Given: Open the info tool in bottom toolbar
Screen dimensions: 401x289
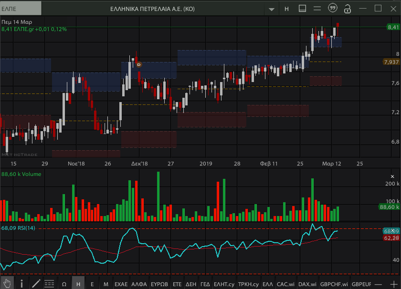Looking at the screenshot, I should [x=22, y=284].
